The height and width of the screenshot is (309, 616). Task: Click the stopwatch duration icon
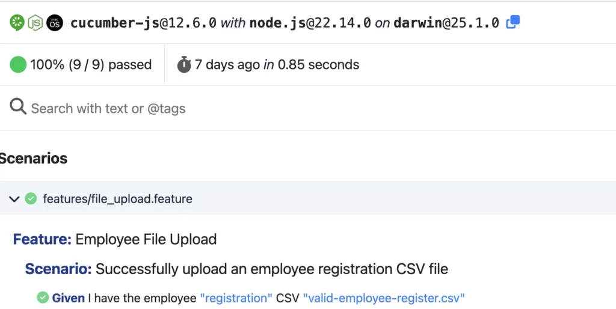pos(184,64)
